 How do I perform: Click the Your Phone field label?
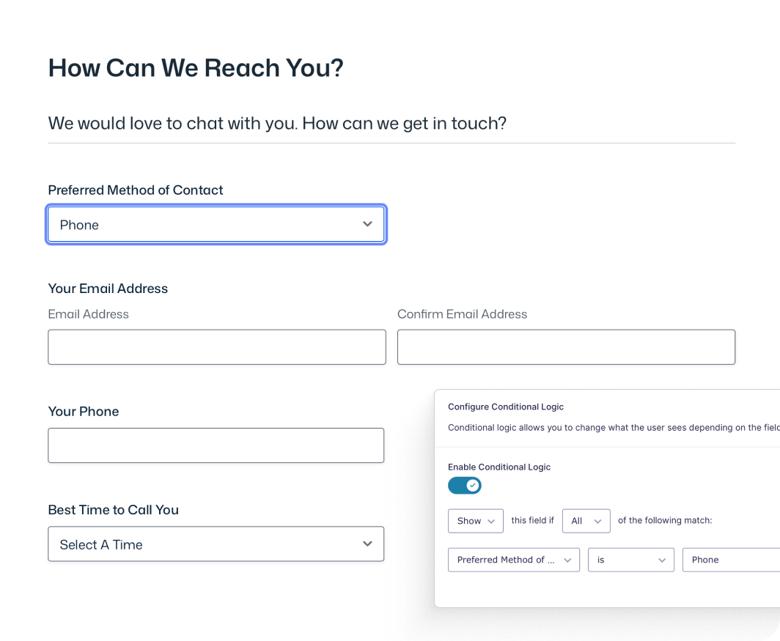[x=83, y=412]
